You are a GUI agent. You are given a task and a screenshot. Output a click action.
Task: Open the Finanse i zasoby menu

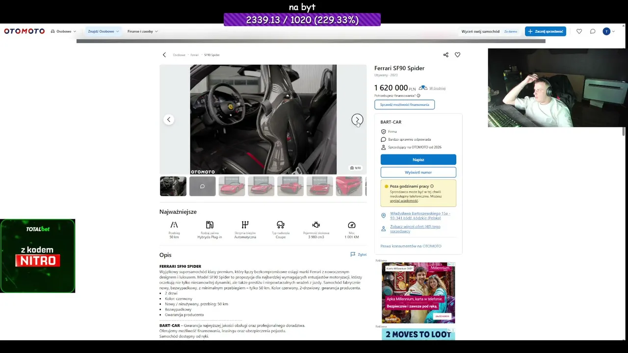142,31
